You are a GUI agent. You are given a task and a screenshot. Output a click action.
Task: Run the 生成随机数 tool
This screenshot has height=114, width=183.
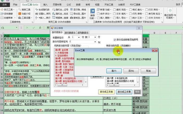click(x=43, y=10)
